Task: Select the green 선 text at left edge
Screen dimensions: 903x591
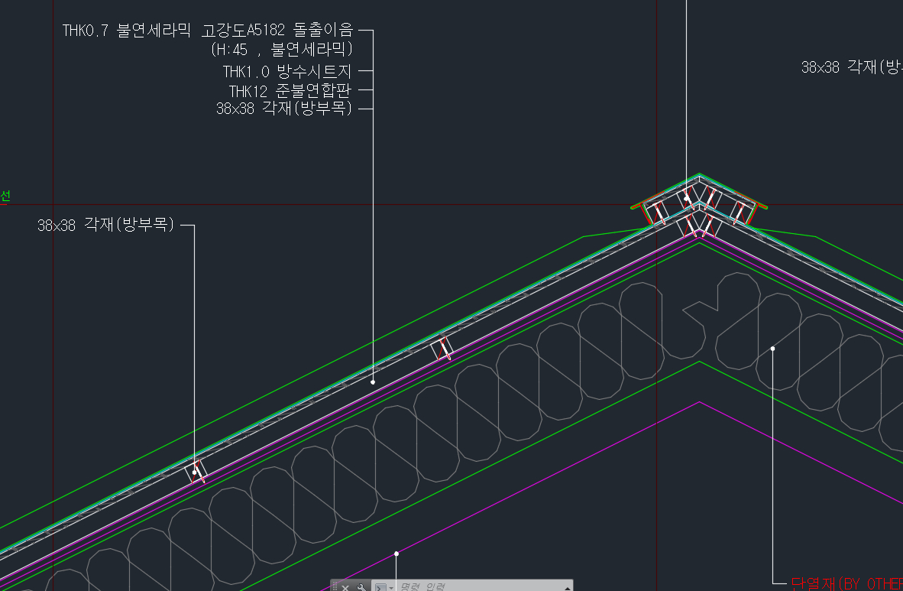Action: (5, 196)
